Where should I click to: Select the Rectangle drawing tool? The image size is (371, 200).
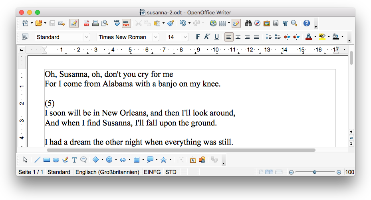click(47, 160)
